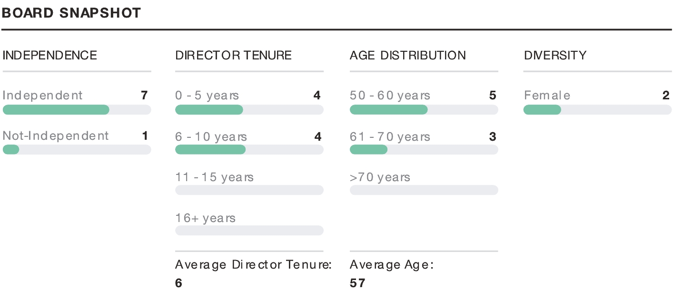Click the 0 - 5 years tenure bar

click(249, 110)
